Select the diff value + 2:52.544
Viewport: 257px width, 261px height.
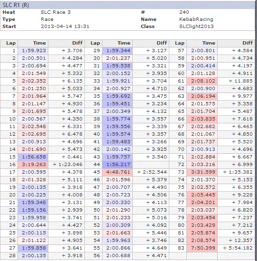152,172
